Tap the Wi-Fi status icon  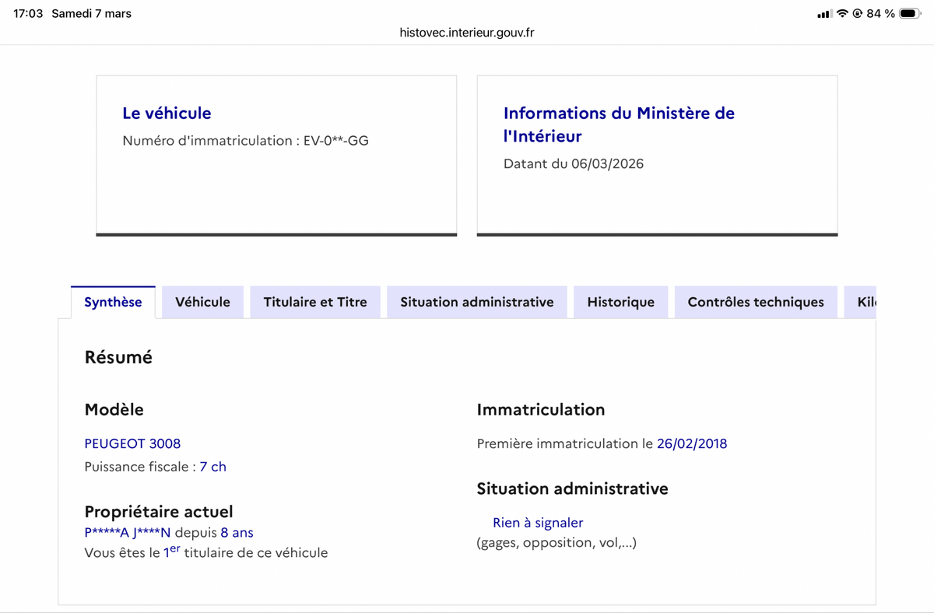[842, 14]
